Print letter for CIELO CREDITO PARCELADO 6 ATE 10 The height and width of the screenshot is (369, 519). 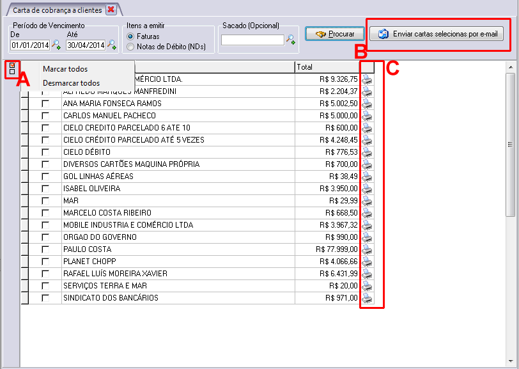[367, 128]
